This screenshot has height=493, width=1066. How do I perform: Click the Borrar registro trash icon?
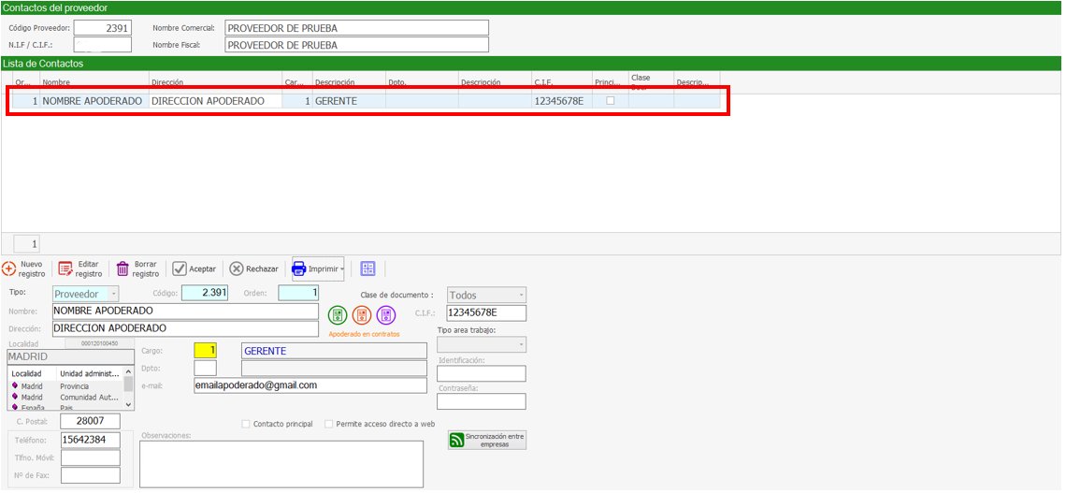pyautogui.click(x=122, y=268)
